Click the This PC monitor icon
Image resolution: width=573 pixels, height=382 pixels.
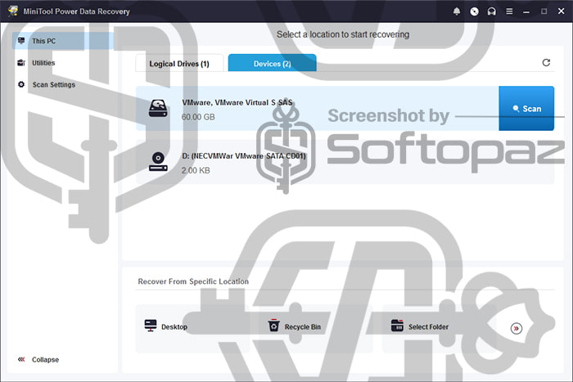tap(21, 41)
